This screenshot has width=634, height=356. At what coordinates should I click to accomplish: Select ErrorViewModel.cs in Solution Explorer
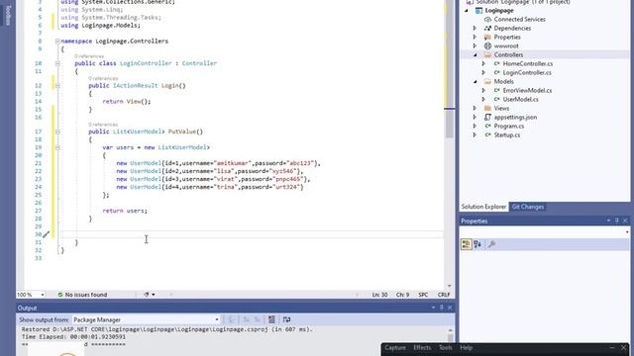(527, 90)
